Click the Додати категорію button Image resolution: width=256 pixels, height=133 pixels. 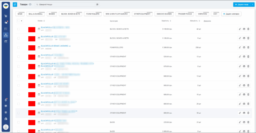point(231,14)
